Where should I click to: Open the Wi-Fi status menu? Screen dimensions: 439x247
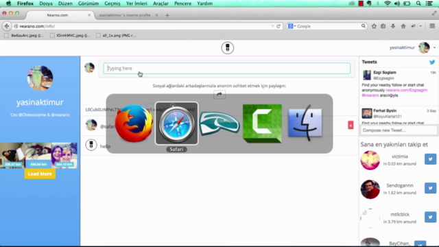click(x=387, y=3)
